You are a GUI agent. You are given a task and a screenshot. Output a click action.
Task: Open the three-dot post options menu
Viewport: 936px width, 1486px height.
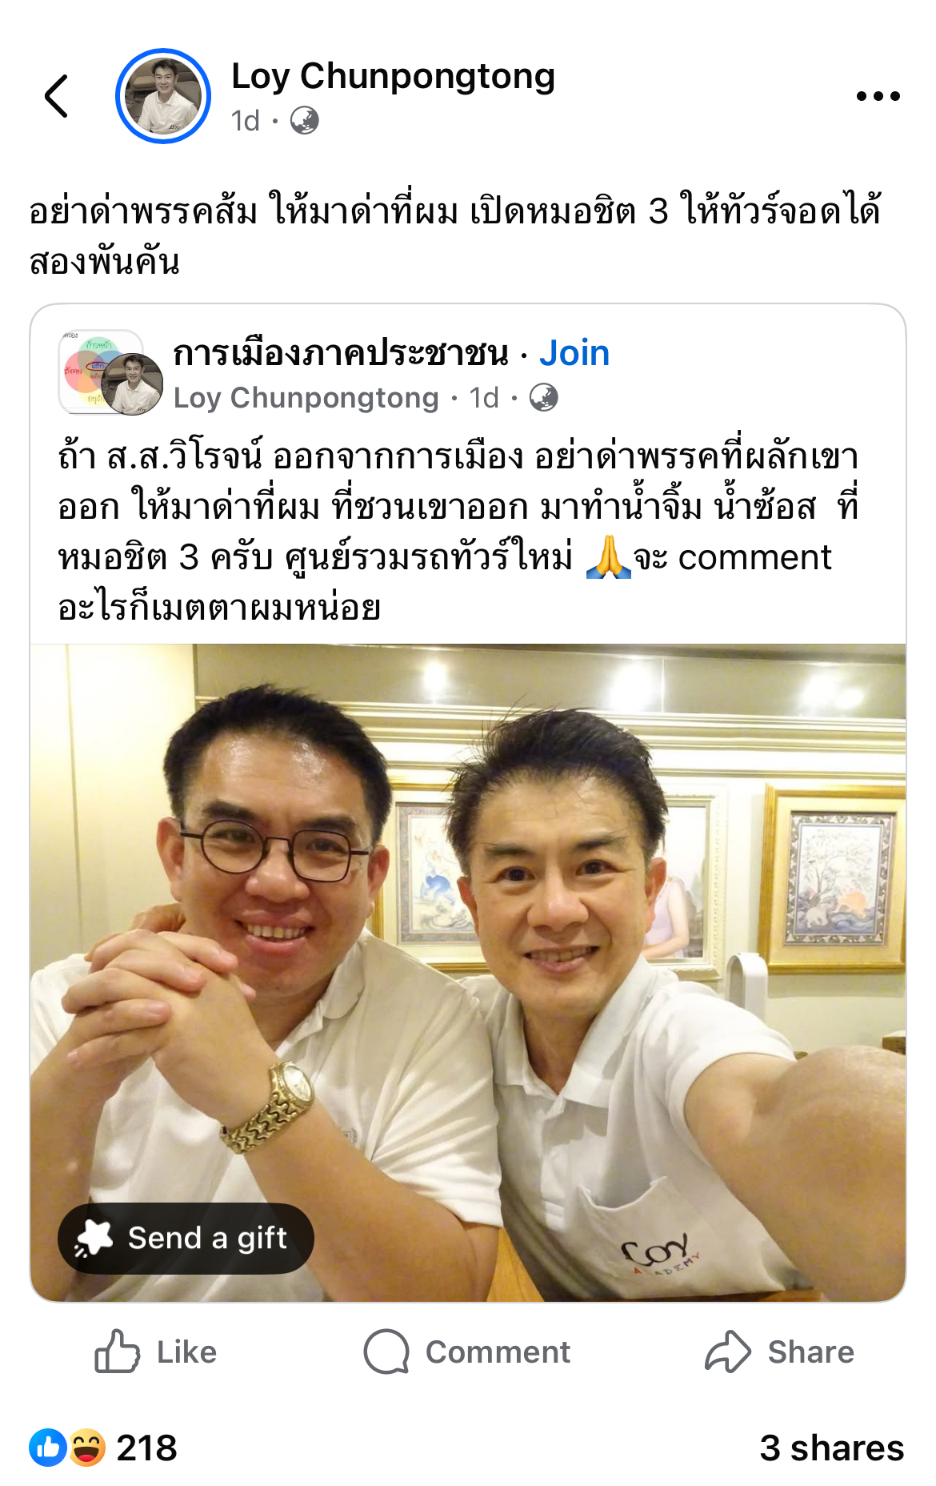point(878,96)
